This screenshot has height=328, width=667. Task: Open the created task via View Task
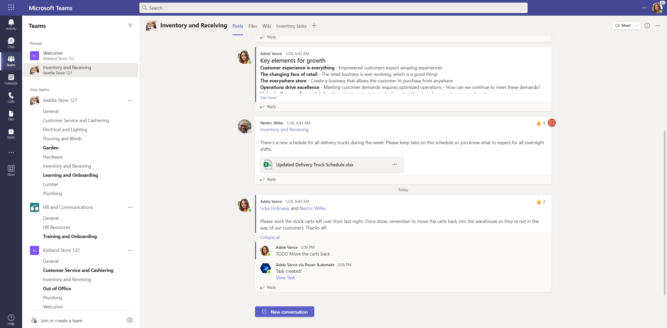[x=285, y=277]
